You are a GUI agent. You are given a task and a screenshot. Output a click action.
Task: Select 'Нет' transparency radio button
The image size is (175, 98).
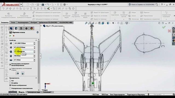pos(10,81)
